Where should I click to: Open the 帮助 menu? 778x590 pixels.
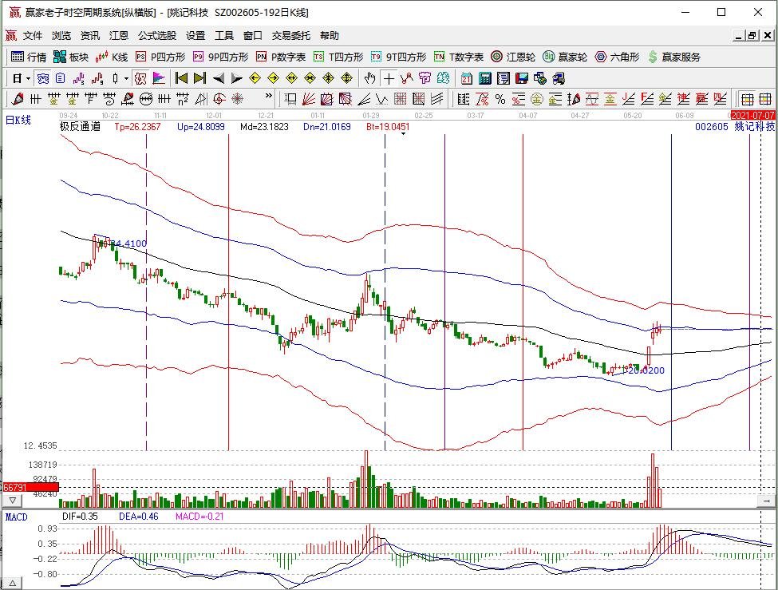[330, 36]
